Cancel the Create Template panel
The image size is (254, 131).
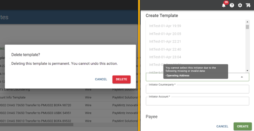click(x=222, y=126)
